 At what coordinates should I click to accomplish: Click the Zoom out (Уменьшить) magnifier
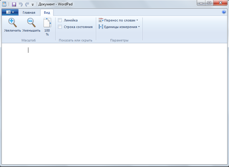pos(31,25)
